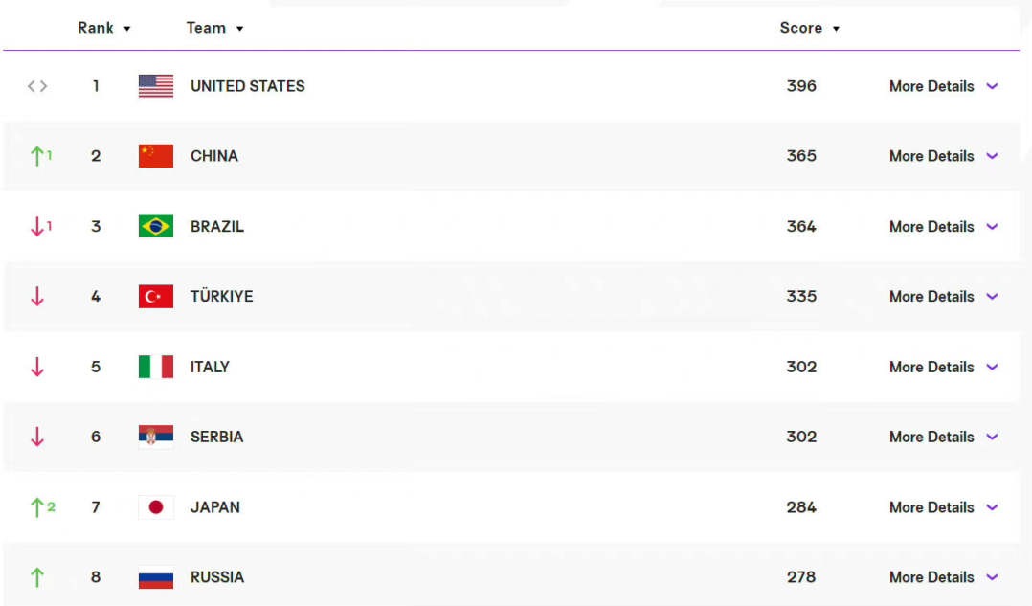
Task: Click the Türkiye flag icon
Action: 156,296
